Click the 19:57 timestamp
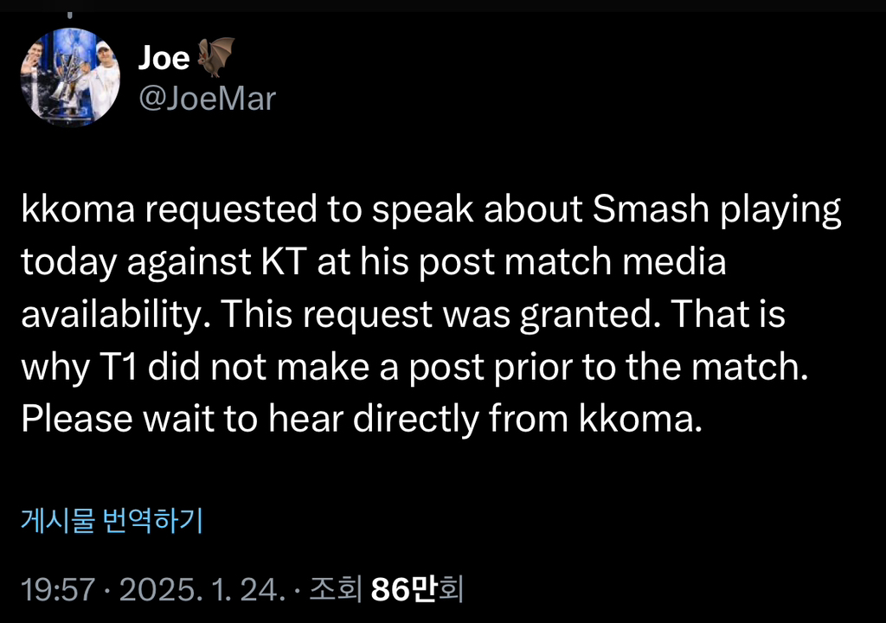Screen dimensions: 886x623 [x=57, y=590]
